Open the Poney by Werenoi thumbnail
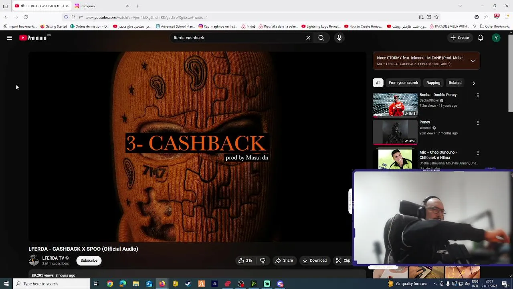This screenshot has height=289, width=513. click(395, 132)
